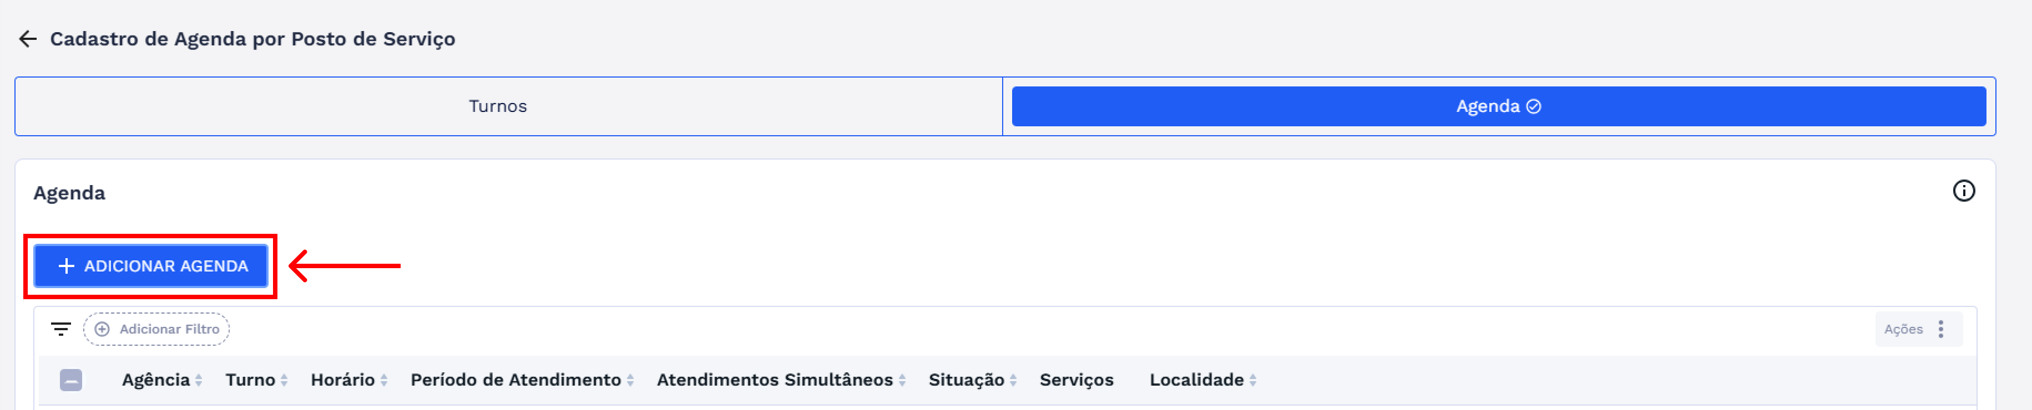Image resolution: width=2032 pixels, height=410 pixels.
Task: Sort by Localidade column arrows
Action: [x=1252, y=381]
